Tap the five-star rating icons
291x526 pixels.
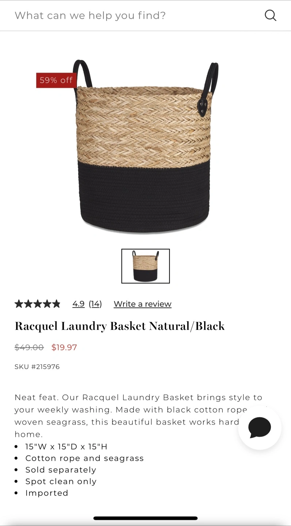tap(37, 304)
